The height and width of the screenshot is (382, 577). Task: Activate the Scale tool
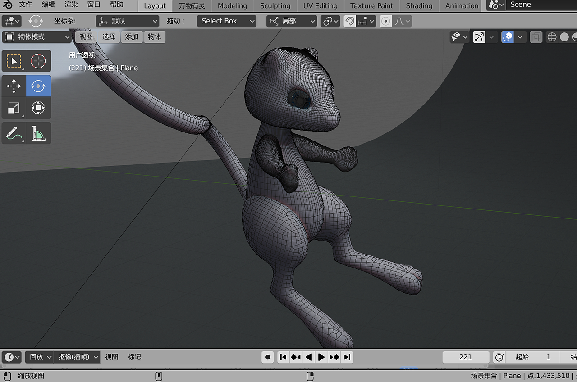pyautogui.click(x=14, y=108)
